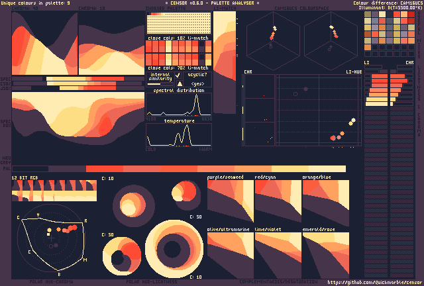Click the '6650' spectral axis value
The image size is (424, 286).
coord(207,119)
